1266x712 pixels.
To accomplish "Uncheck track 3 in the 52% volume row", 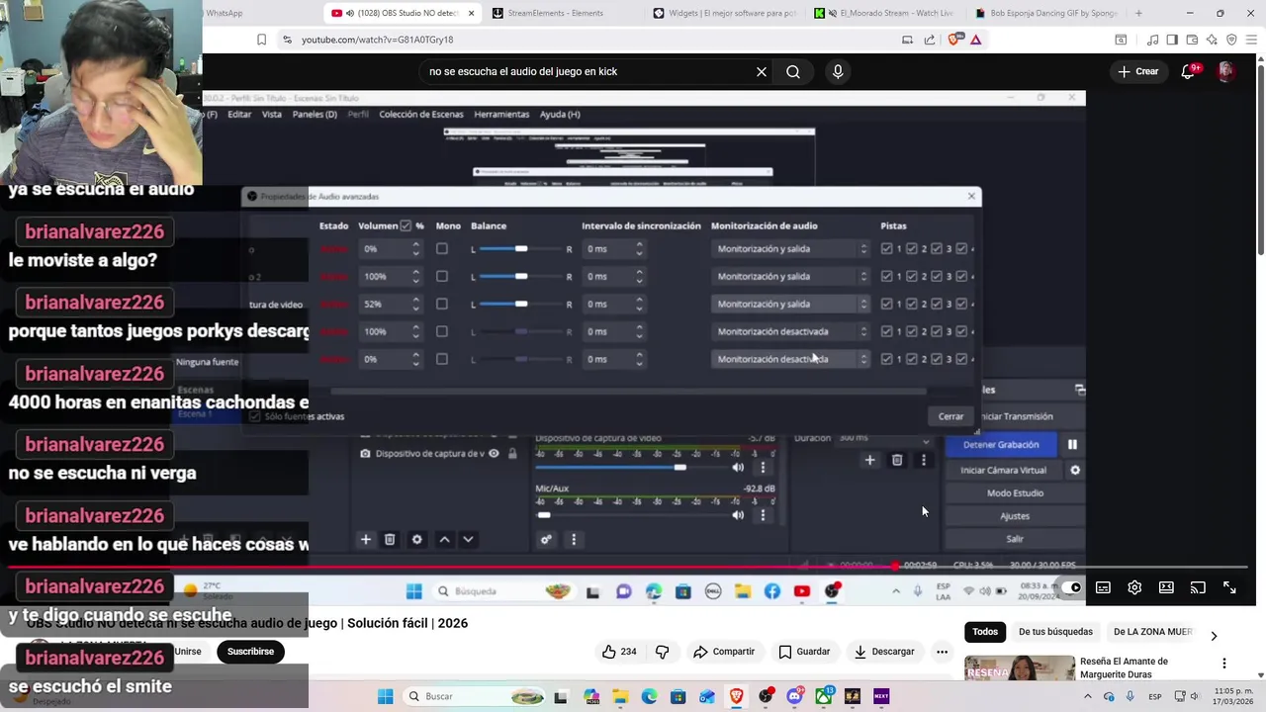I will (936, 304).
